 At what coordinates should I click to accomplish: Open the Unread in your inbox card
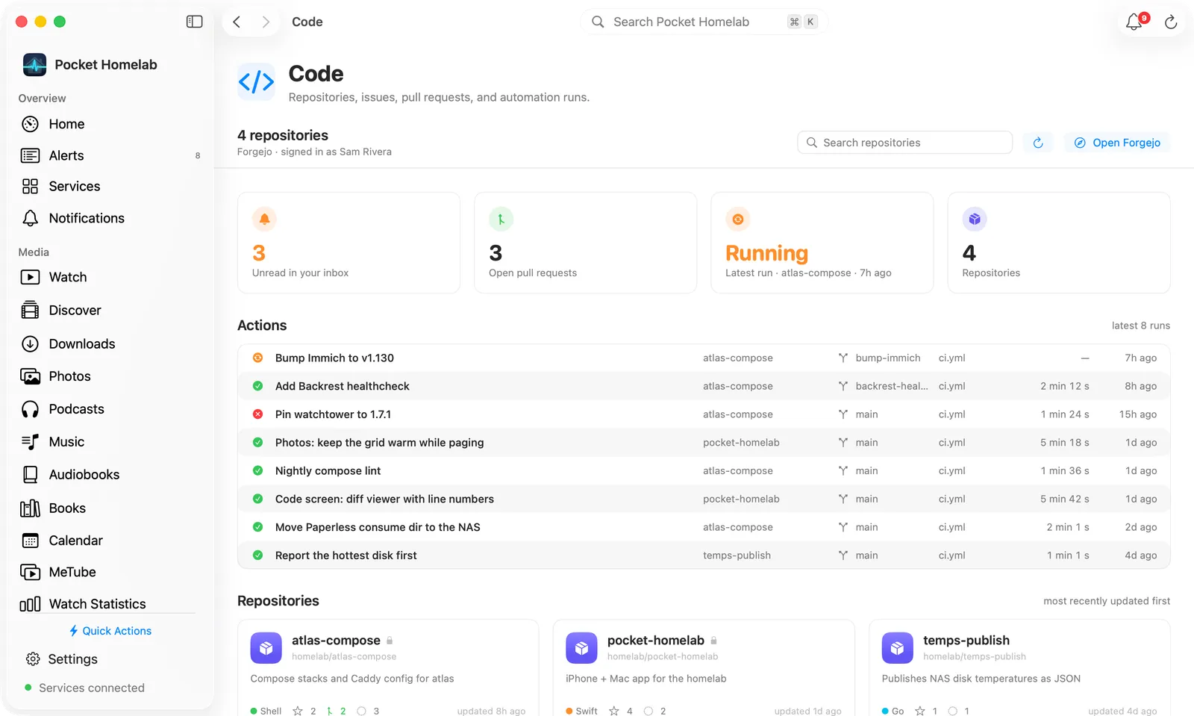point(348,243)
